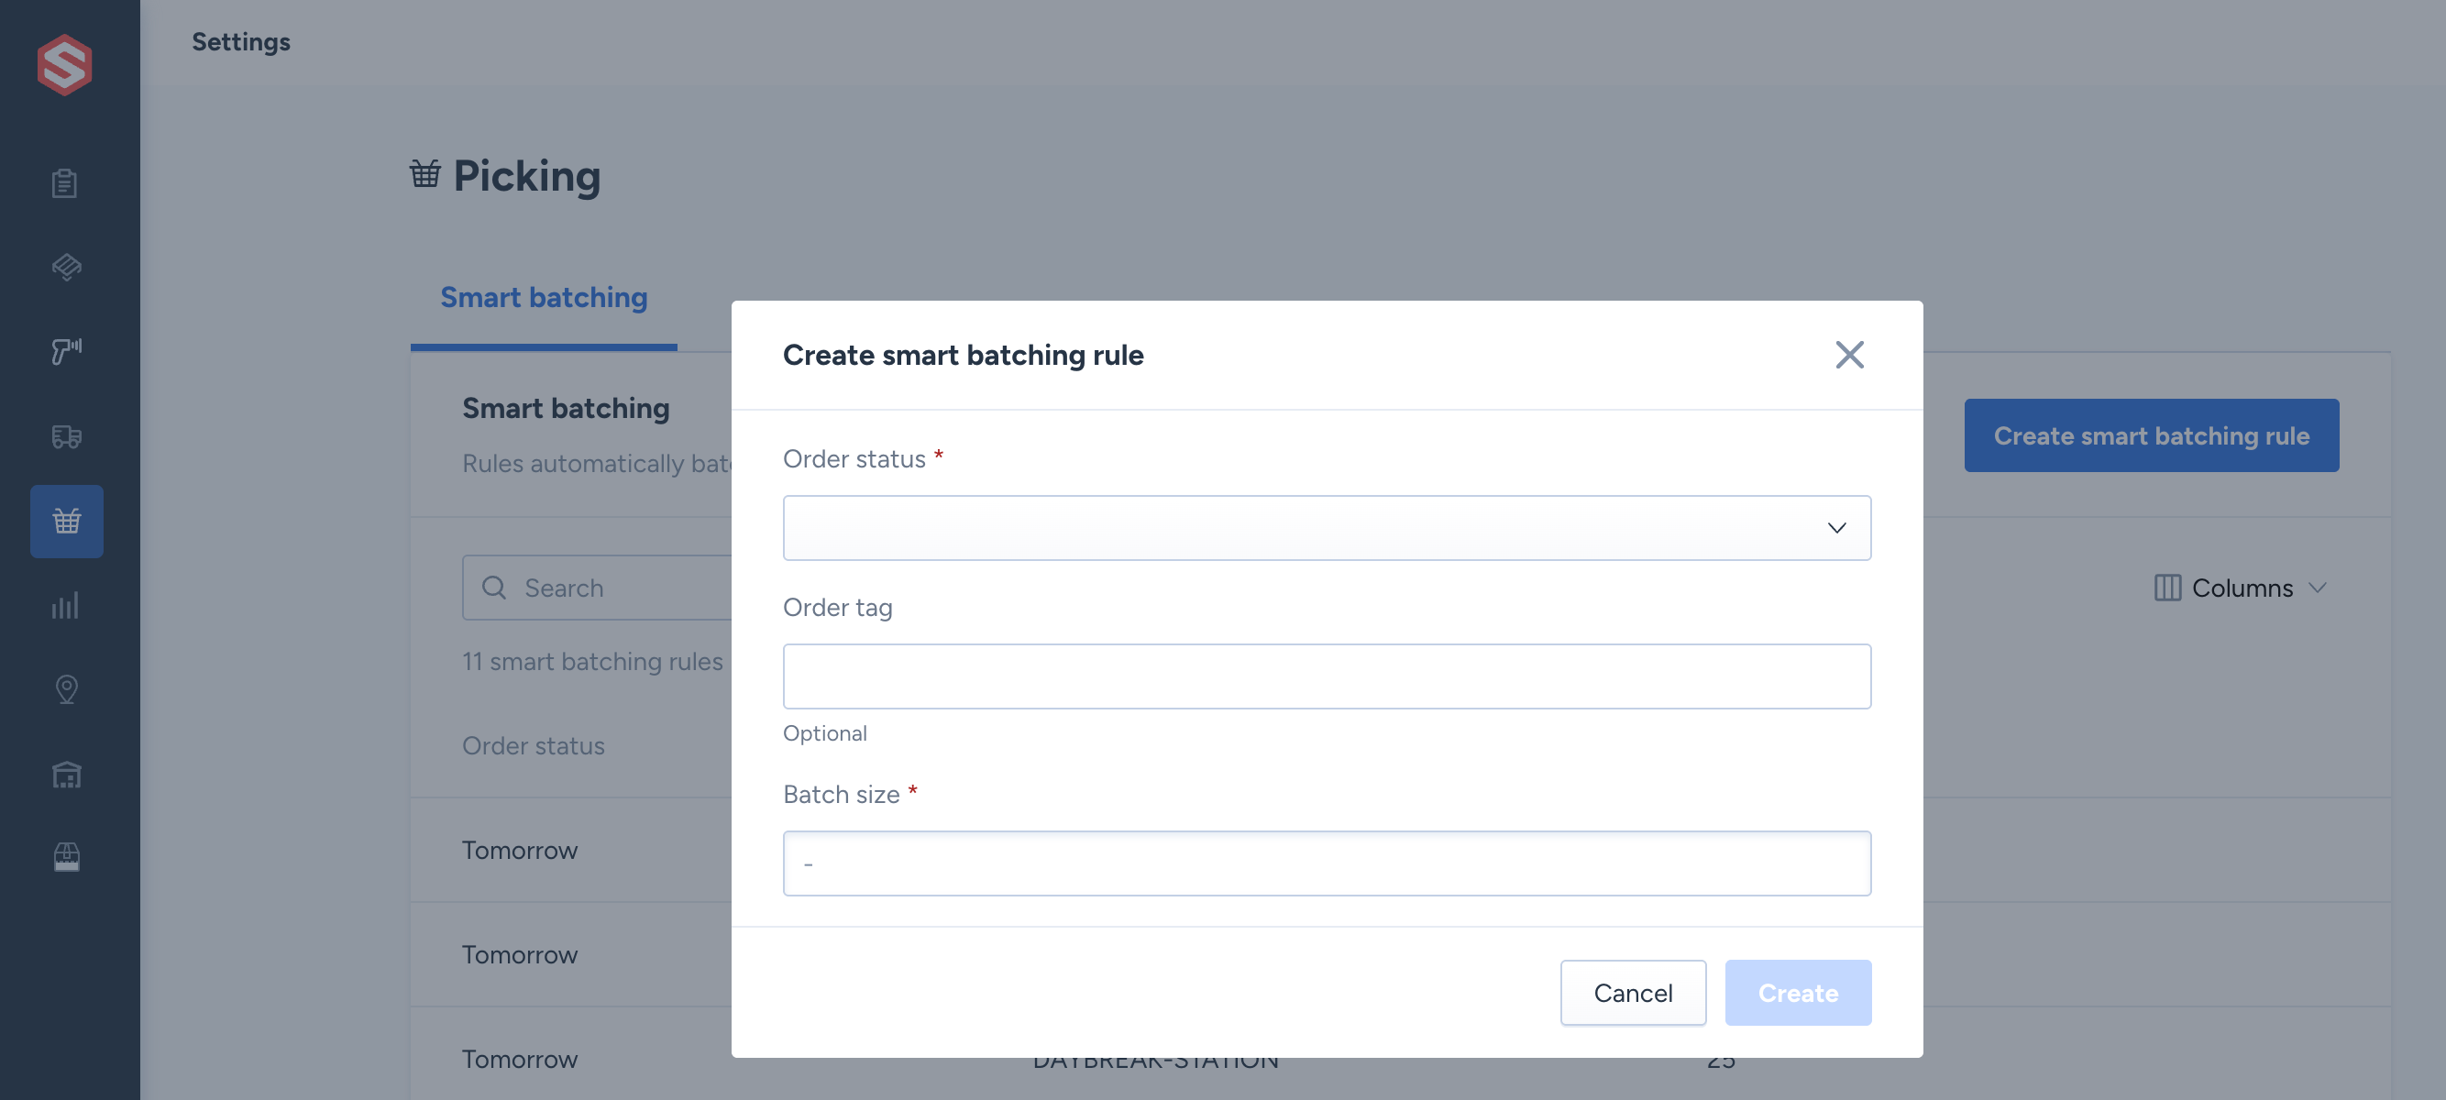Open the analytics bar chart icon
The width and height of the screenshot is (2446, 1100).
click(x=65, y=606)
